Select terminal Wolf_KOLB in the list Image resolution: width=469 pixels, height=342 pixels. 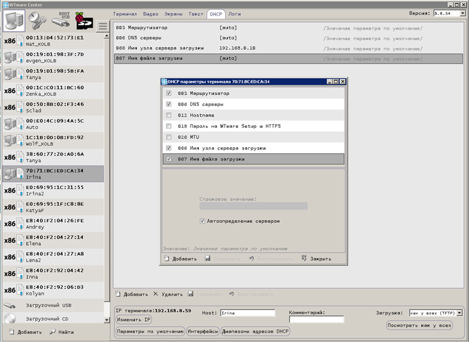click(x=53, y=141)
